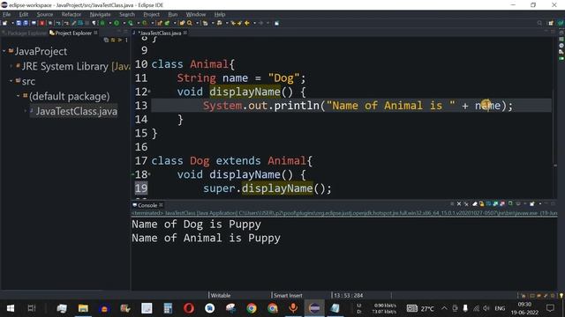Click the Search magnifier toolbar icon
Screen dimensions: 565x317
click(190, 23)
